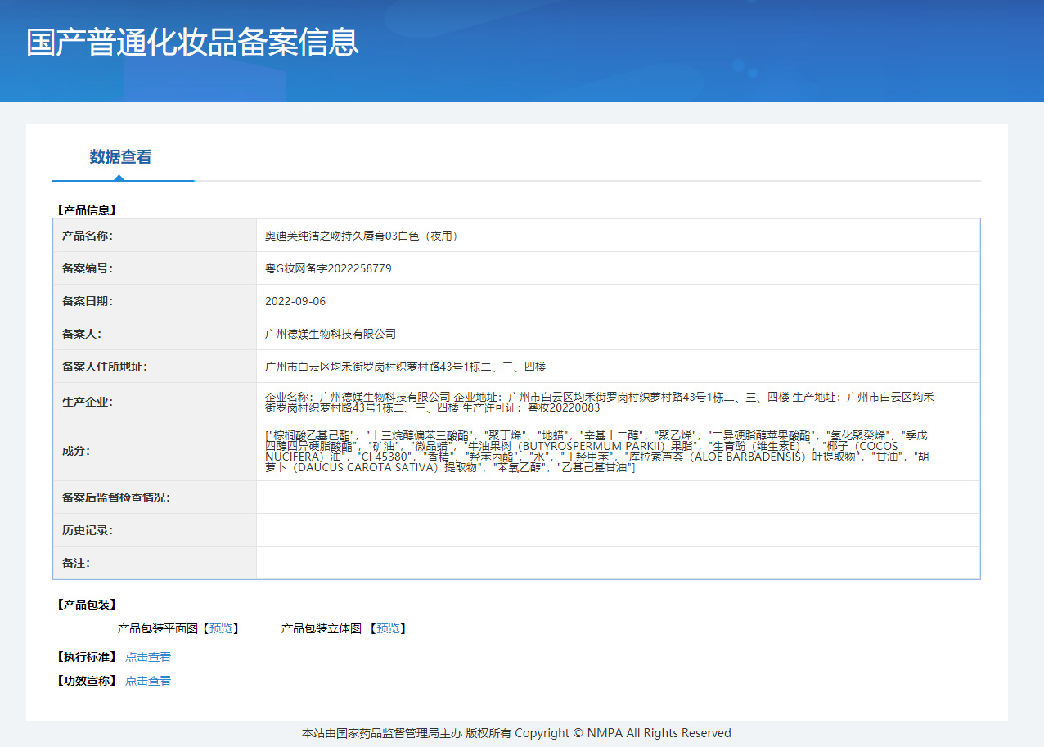Click the page title 国产普通化妆品备案信息
The image size is (1044, 747).
pos(192,43)
